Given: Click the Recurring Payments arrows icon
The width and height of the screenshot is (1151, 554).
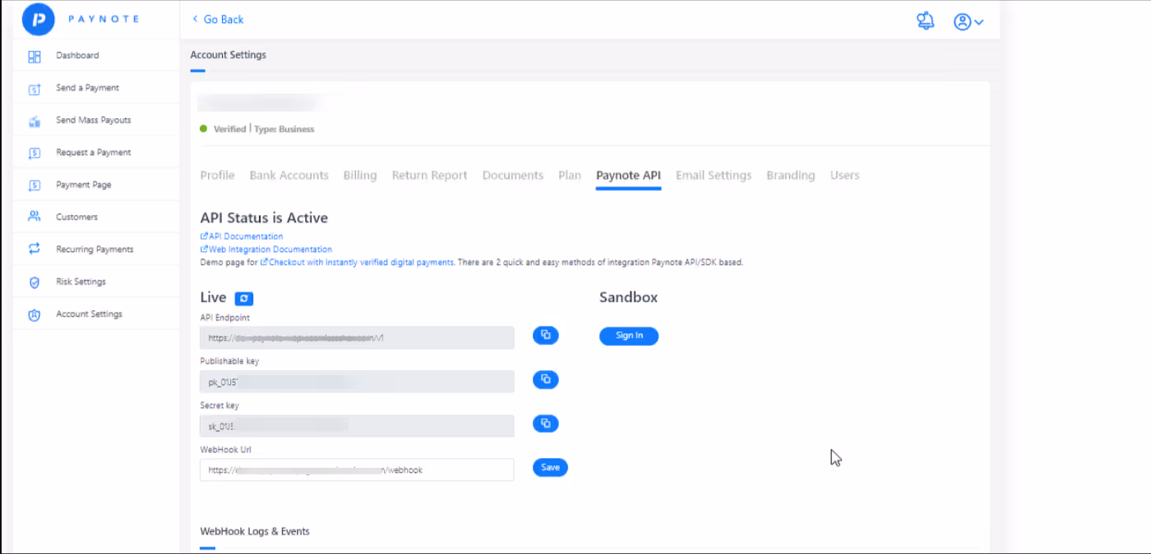Looking at the screenshot, I should (35, 250).
